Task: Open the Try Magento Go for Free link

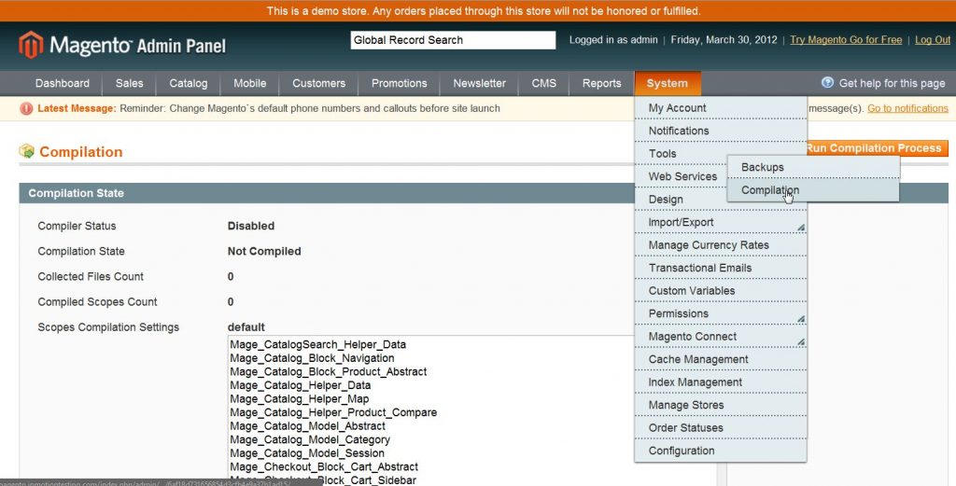Action: pyautogui.click(x=846, y=40)
